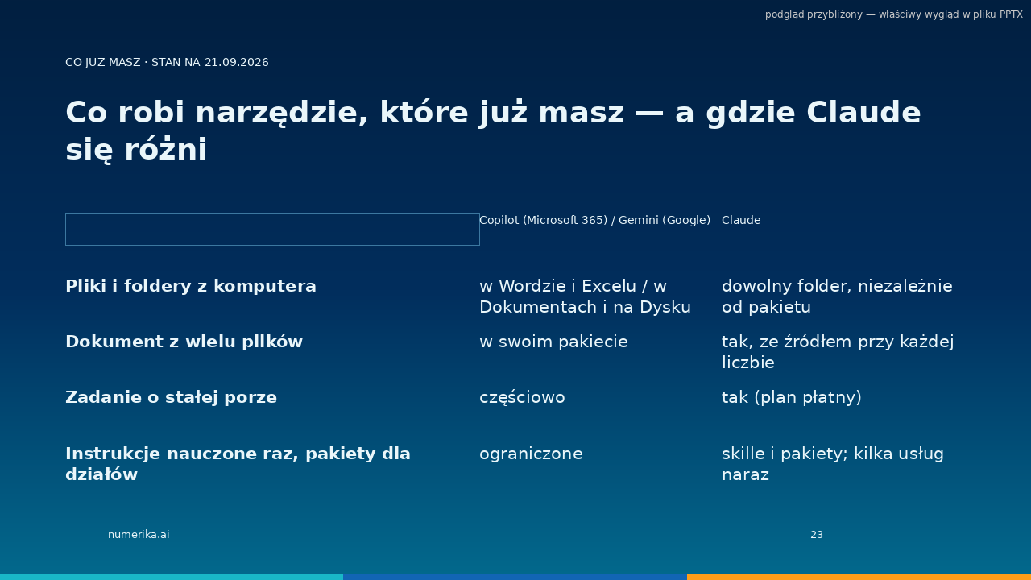Select the kicker line 'CO JUŻ MASZ · STAN NA 21.09.2026'
Screen dimensions: 1031x580
167,63
